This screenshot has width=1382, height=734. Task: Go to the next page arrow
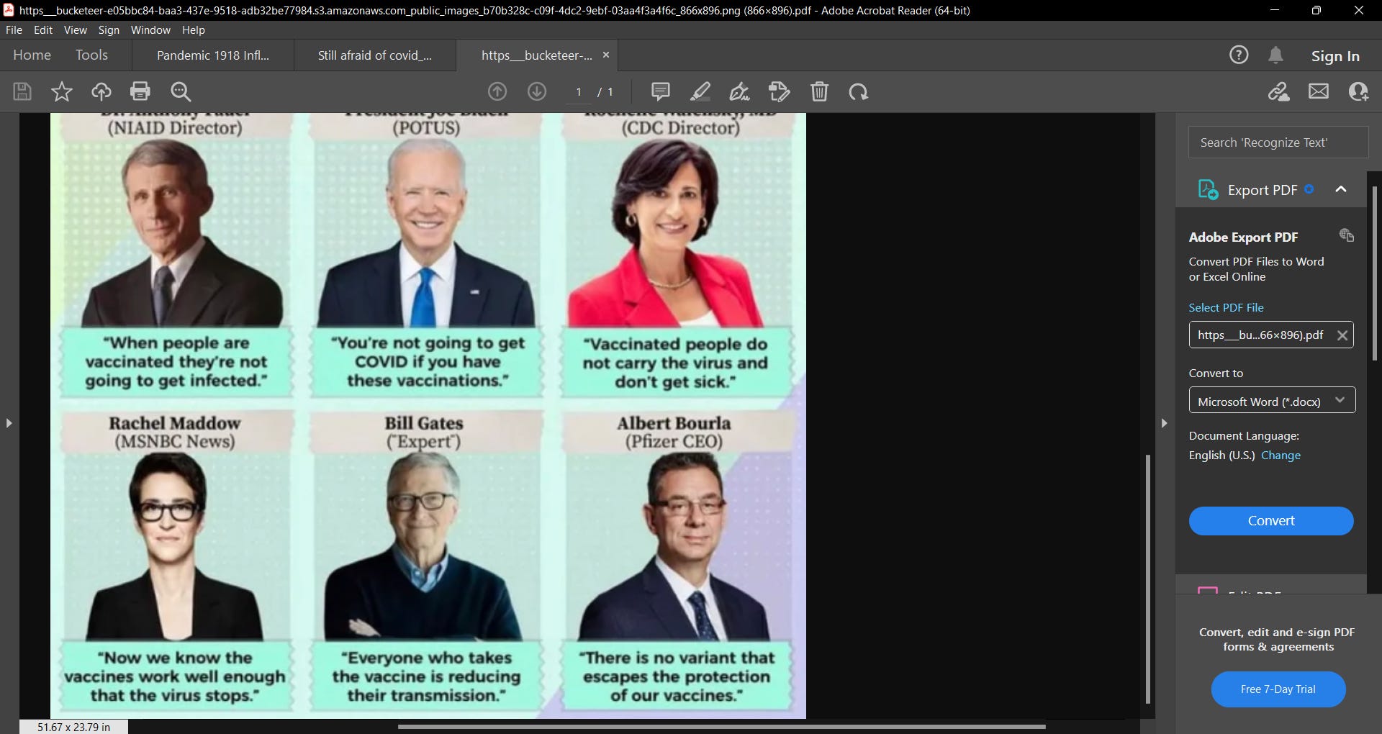click(x=537, y=91)
